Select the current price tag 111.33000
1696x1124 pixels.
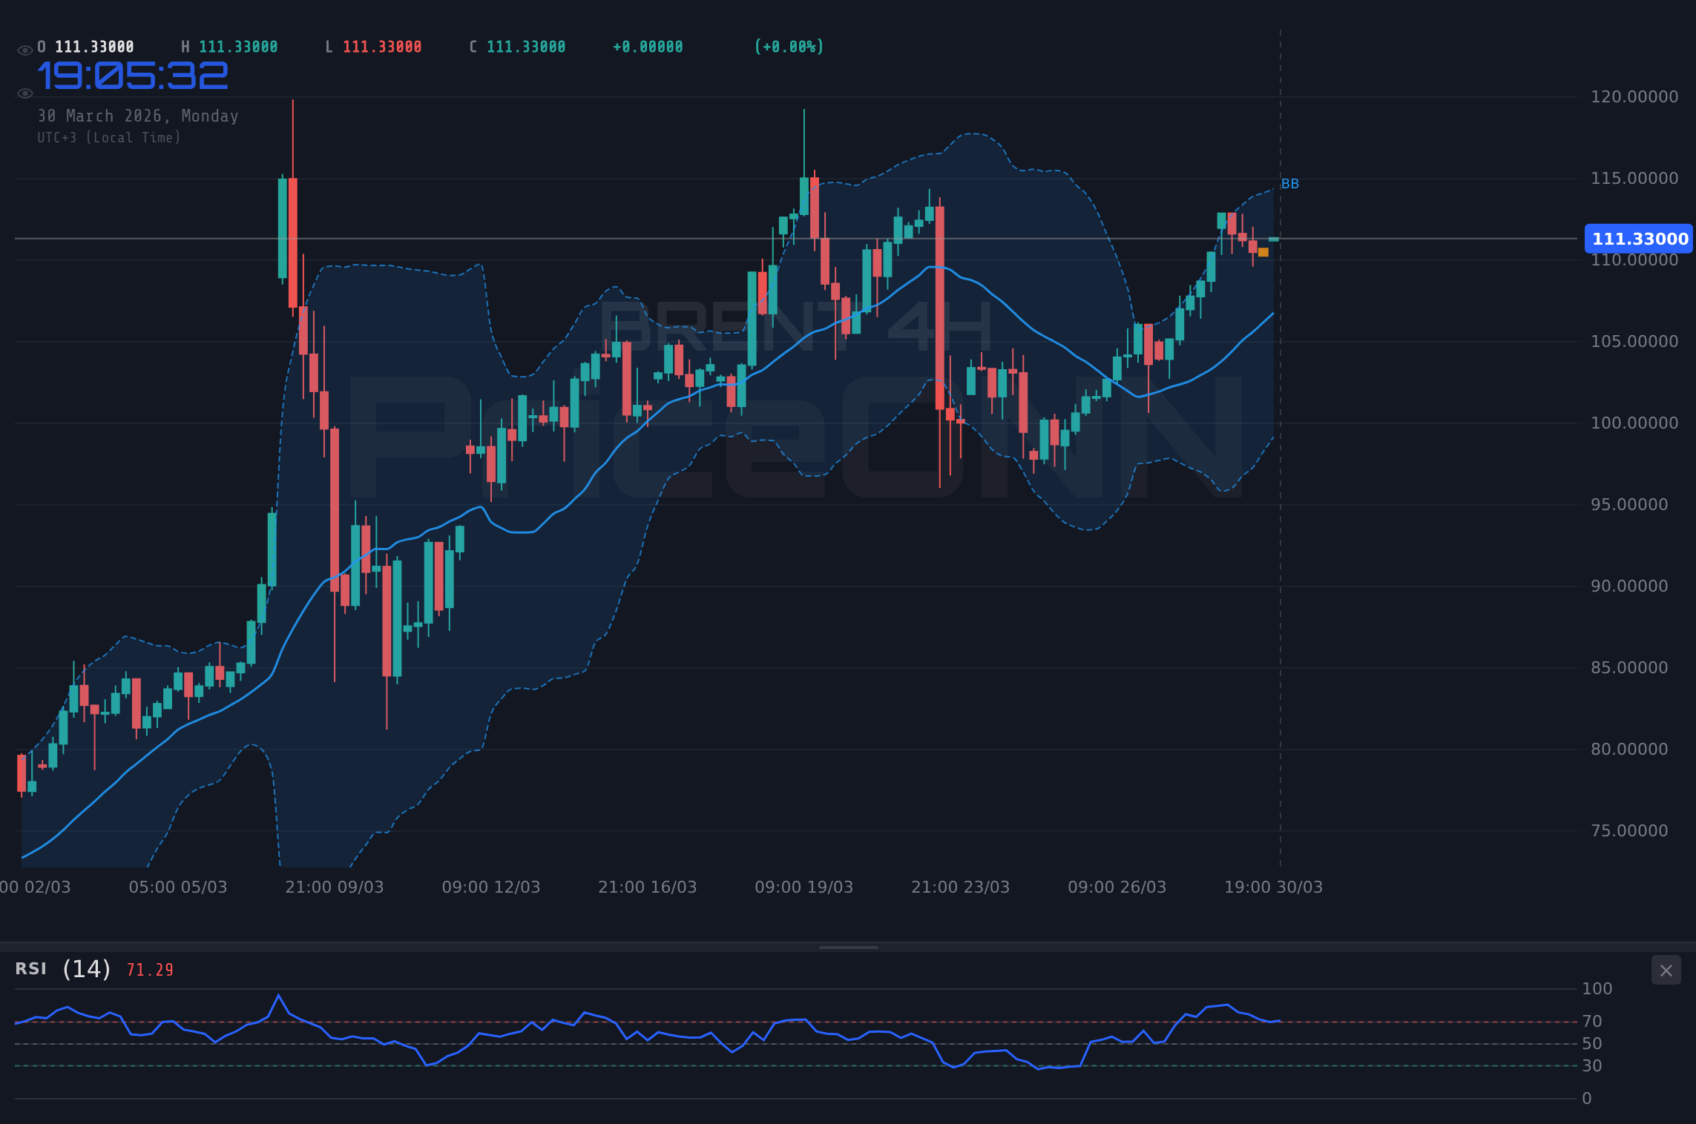click(1637, 239)
